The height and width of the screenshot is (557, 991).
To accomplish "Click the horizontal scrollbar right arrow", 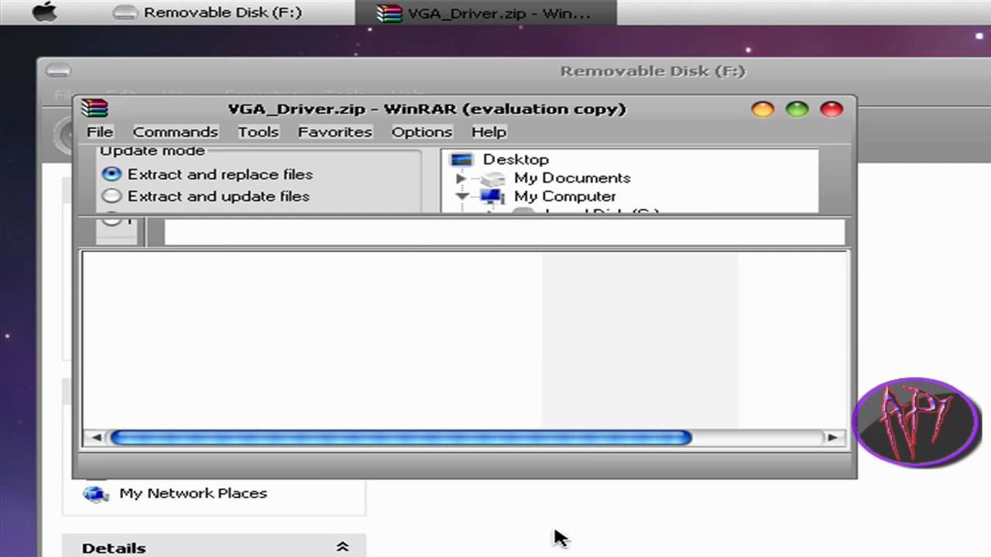I will [x=833, y=438].
